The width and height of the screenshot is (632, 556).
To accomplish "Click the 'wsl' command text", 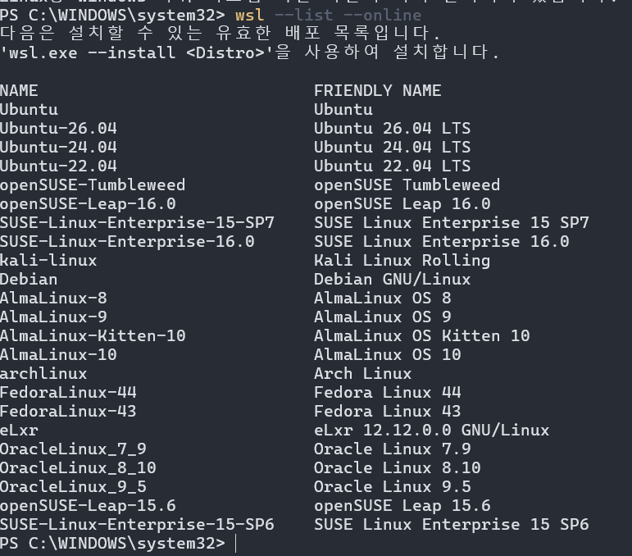I will tap(249, 16).
